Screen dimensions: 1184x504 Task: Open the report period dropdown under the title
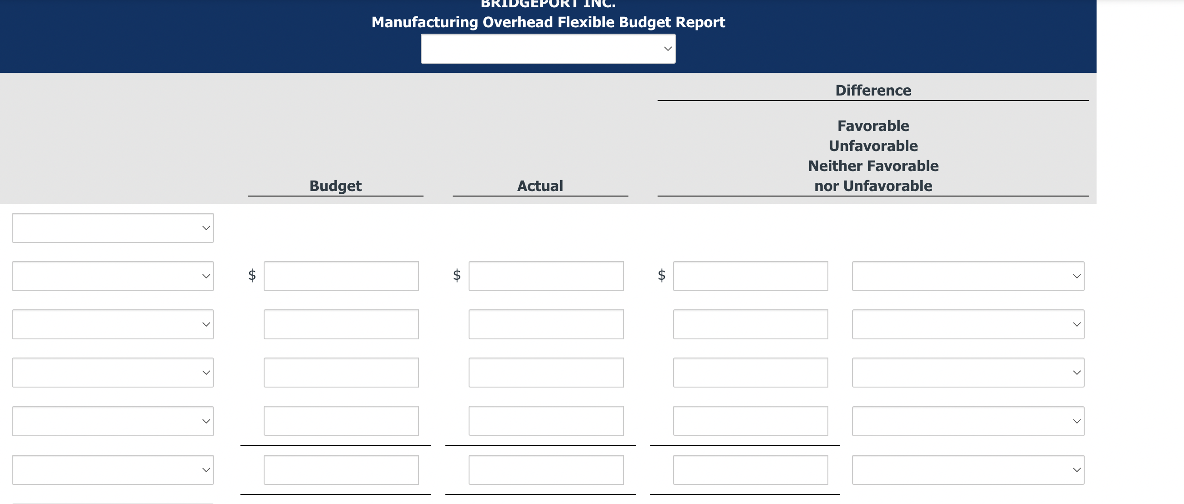click(548, 49)
